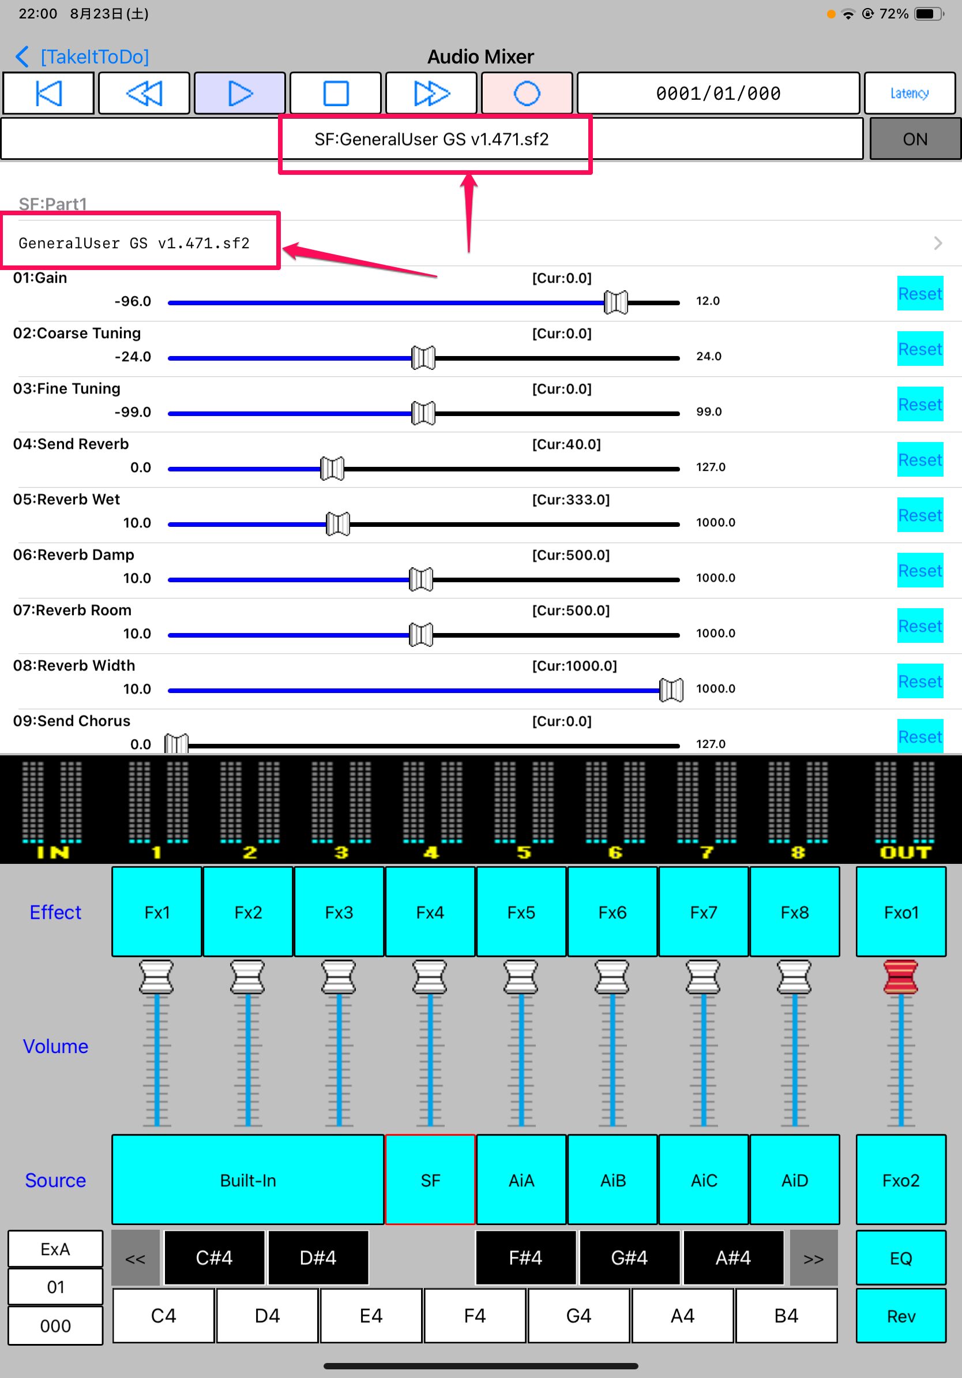962x1378 pixels.
Task: Open effect slot Fx8
Action: (x=795, y=912)
